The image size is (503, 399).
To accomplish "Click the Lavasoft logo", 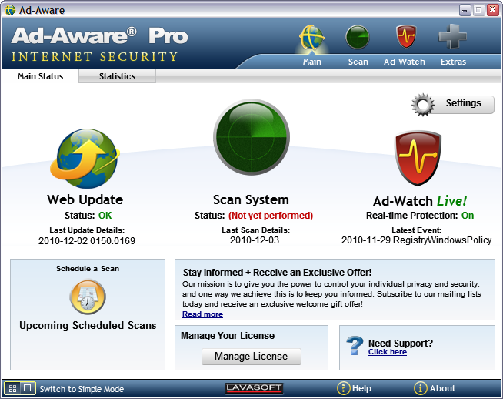I will [x=254, y=388].
